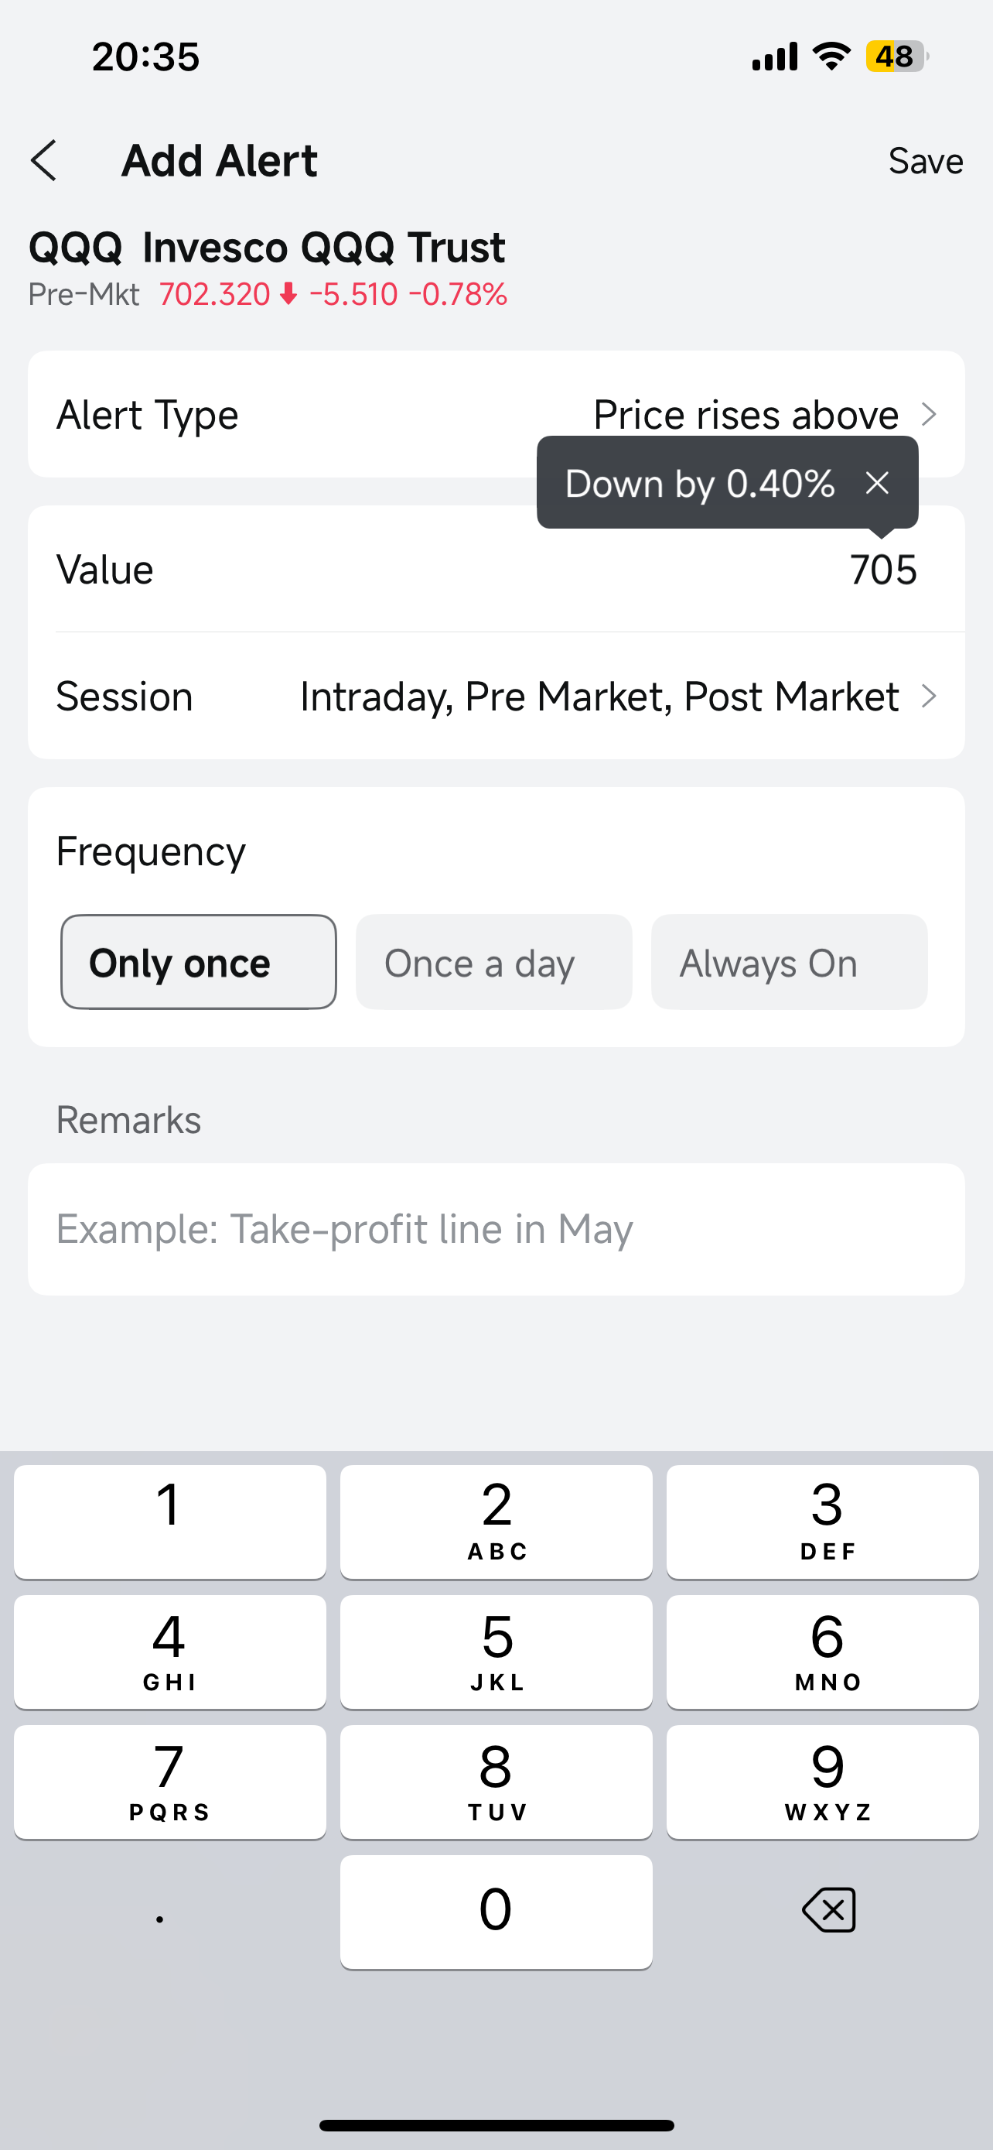Select 'Always On' frequency option
Viewport: 993px width, 2150px height.
789,962
